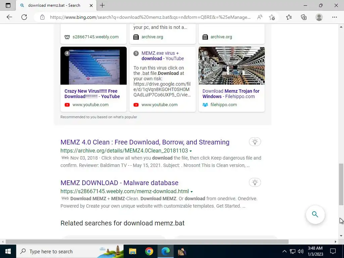Open File Explorer from taskbar
This screenshot has height=258, width=344.
pyautogui.click(x=132, y=251)
